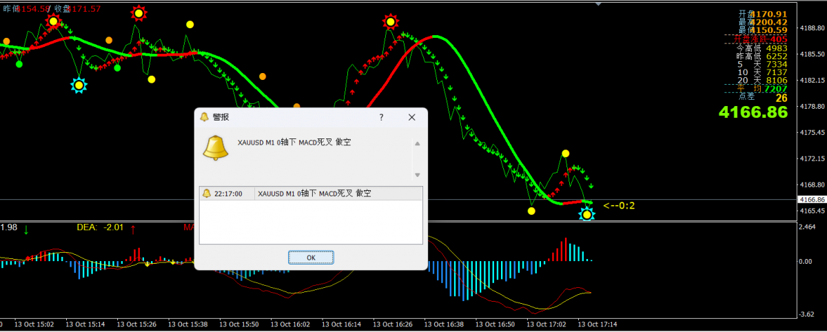Click the message scroll-up arrow in alert dialog

coord(417,143)
